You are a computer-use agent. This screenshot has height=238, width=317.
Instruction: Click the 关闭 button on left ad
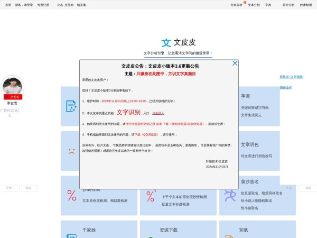8,188
